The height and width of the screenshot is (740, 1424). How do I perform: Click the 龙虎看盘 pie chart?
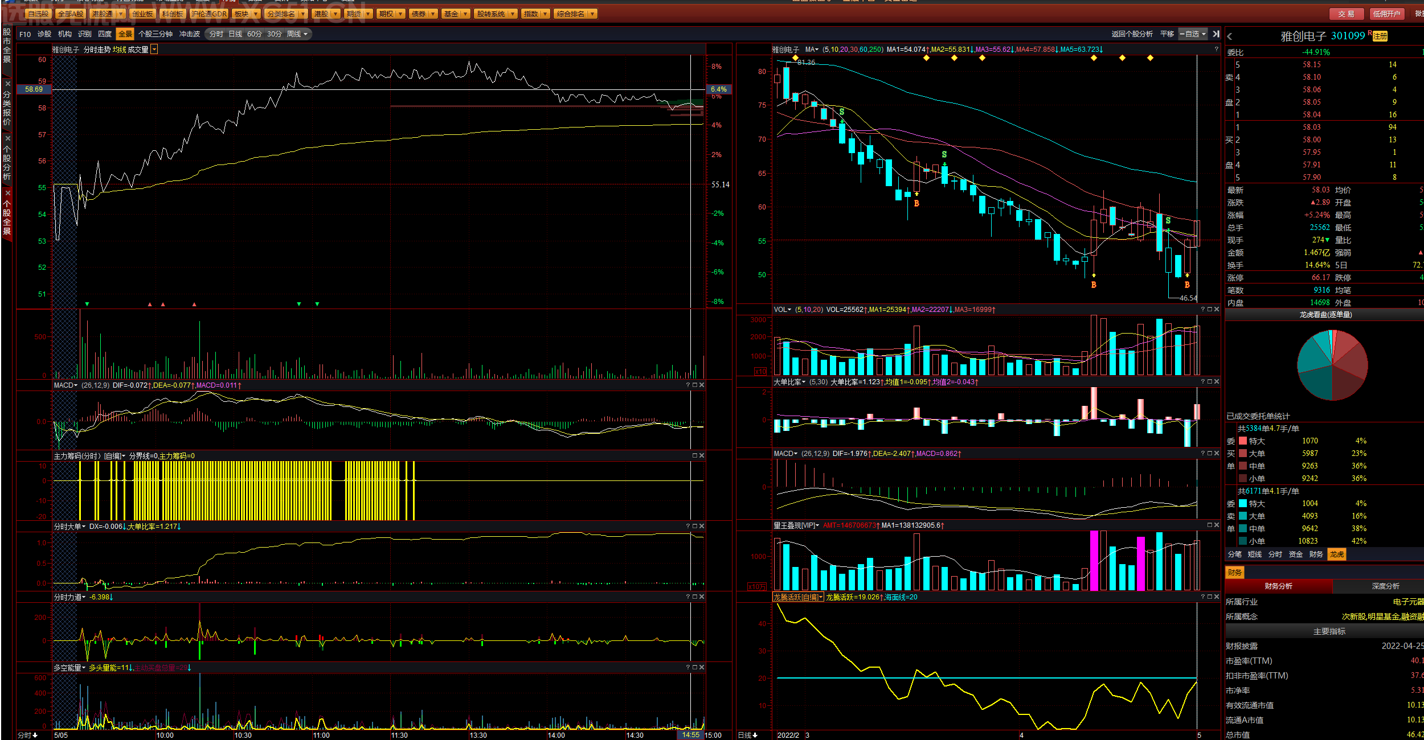coord(1332,365)
